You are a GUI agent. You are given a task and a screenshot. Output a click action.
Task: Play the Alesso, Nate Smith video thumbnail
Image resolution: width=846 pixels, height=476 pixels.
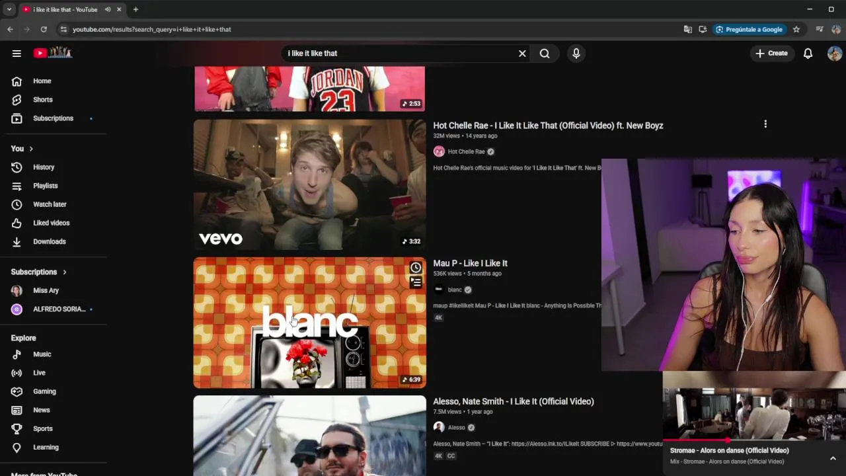(309, 435)
